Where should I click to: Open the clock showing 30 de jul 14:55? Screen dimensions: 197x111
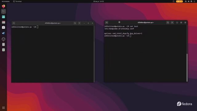click(98, 1)
